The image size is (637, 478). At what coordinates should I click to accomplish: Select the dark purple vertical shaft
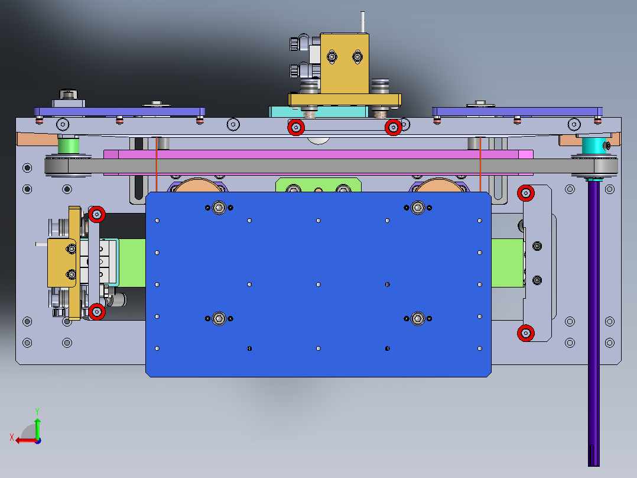tap(593, 324)
